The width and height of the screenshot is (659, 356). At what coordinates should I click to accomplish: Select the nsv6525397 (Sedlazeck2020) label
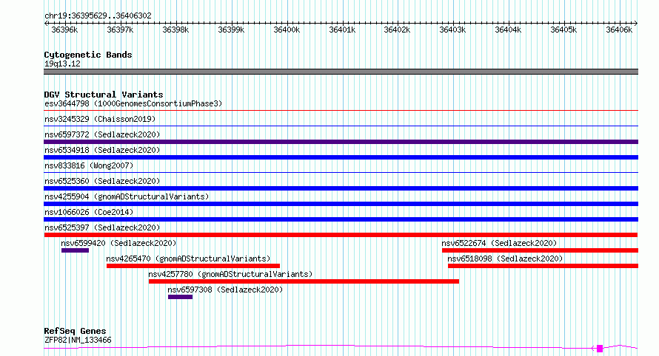[x=102, y=227]
